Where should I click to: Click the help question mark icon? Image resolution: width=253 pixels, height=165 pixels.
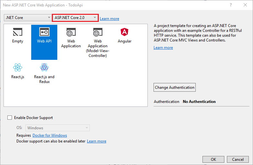[x=230, y=5]
